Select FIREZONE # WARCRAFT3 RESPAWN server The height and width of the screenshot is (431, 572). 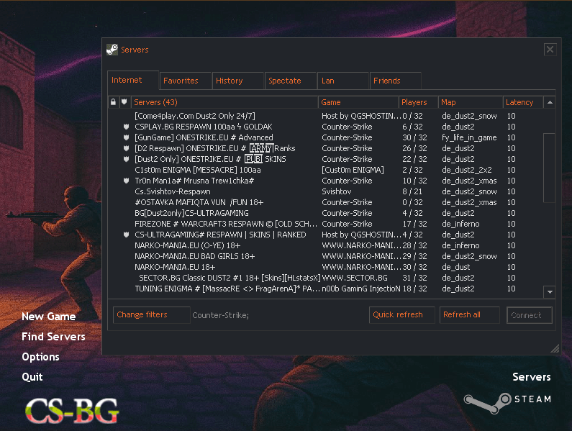[x=325, y=224]
